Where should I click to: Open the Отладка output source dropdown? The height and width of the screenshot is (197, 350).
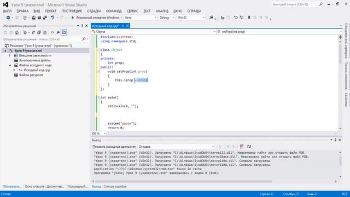(x=176, y=147)
